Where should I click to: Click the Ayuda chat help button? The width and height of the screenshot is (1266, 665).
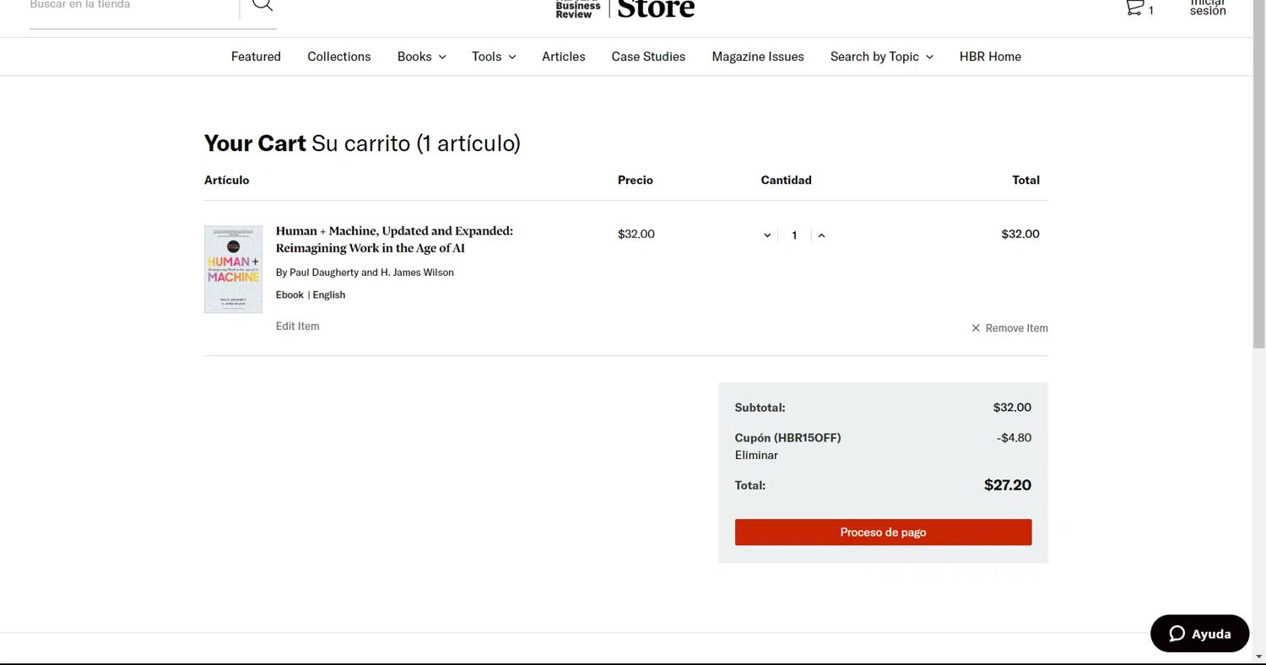coord(1199,634)
